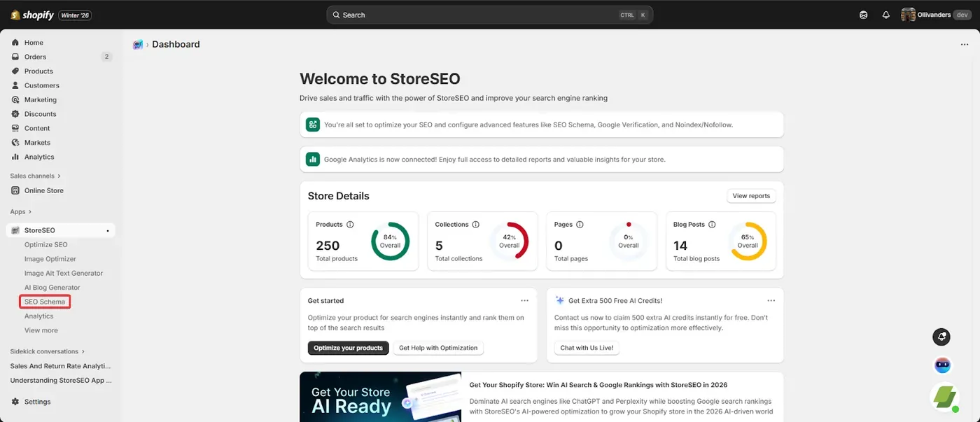This screenshot has height=422, width=980.
Task: Click the Orders icon in sidebar
Action: pos(15,57)
